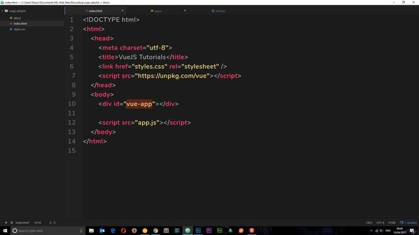Open the Windows Start menu
Screen dimensions: 419x235
coord(5,230)
